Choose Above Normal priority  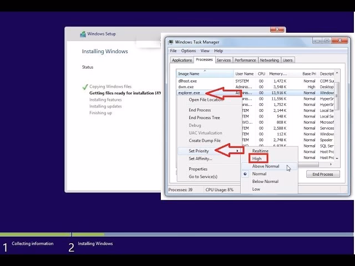[x=265, y=166]
